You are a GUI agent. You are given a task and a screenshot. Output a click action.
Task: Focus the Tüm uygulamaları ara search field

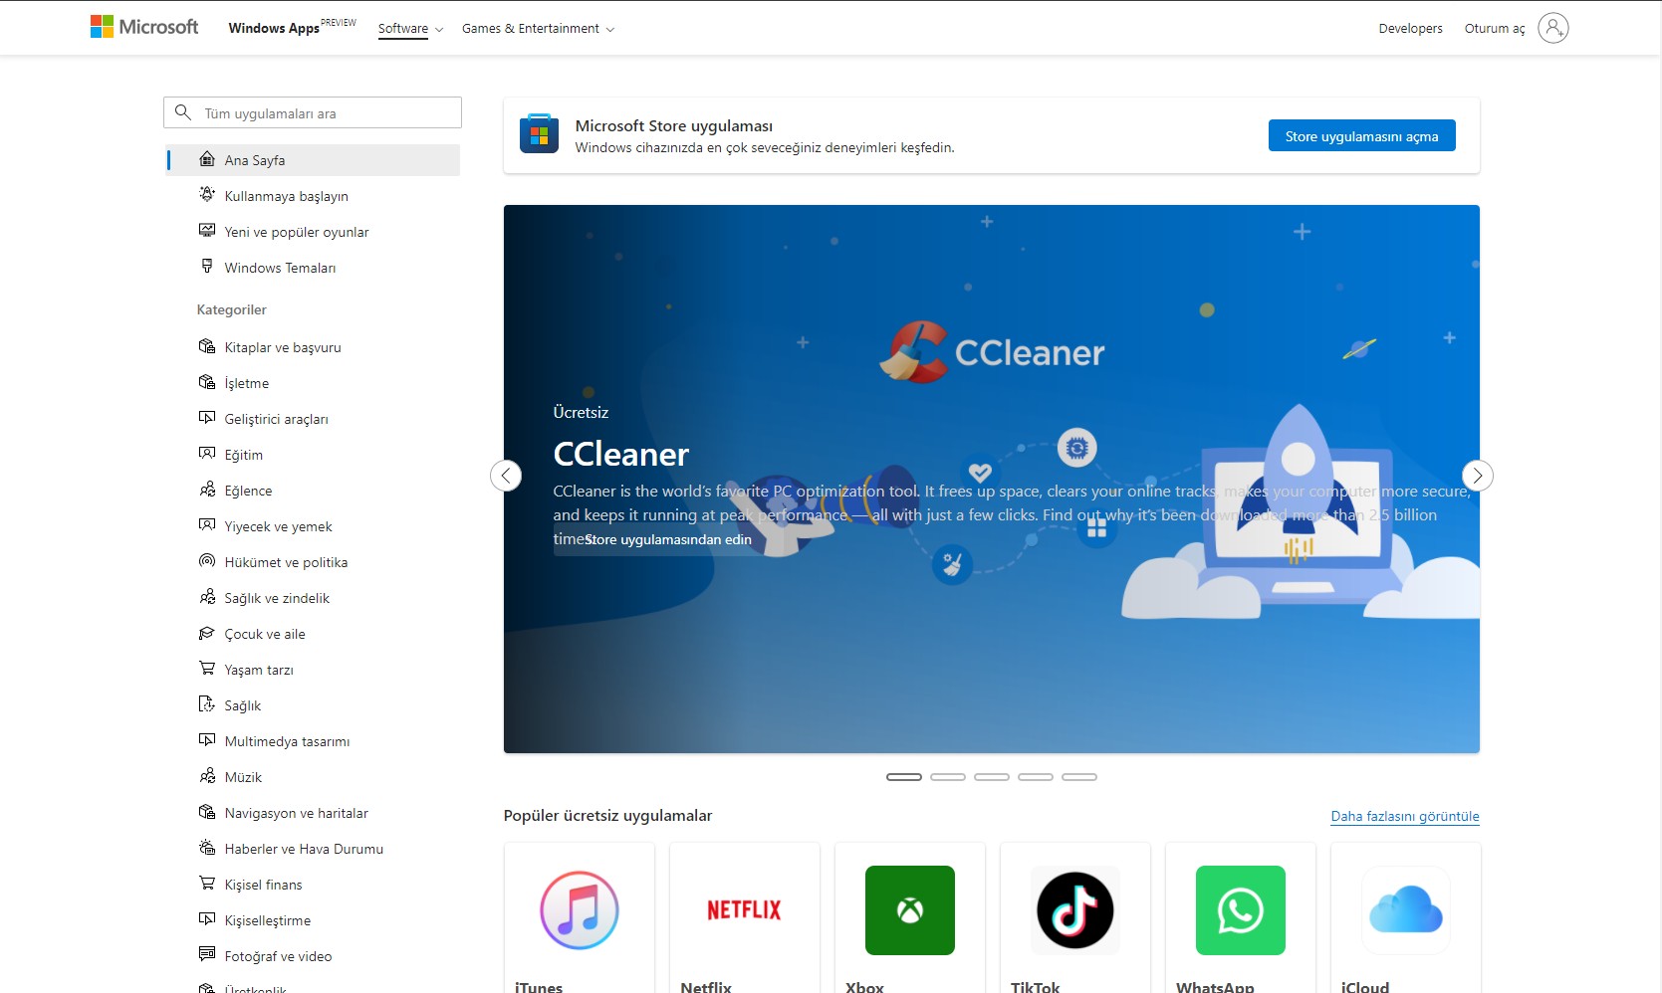pos(313,112)
